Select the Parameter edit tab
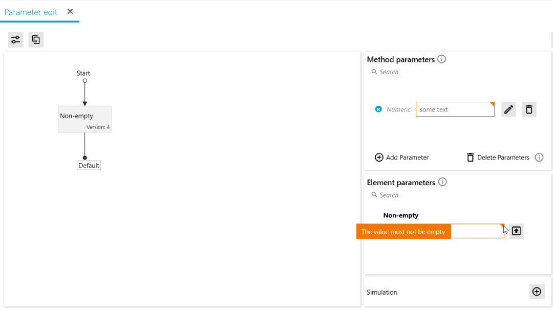This screenshot has width=553, height=311. point(31,12)
